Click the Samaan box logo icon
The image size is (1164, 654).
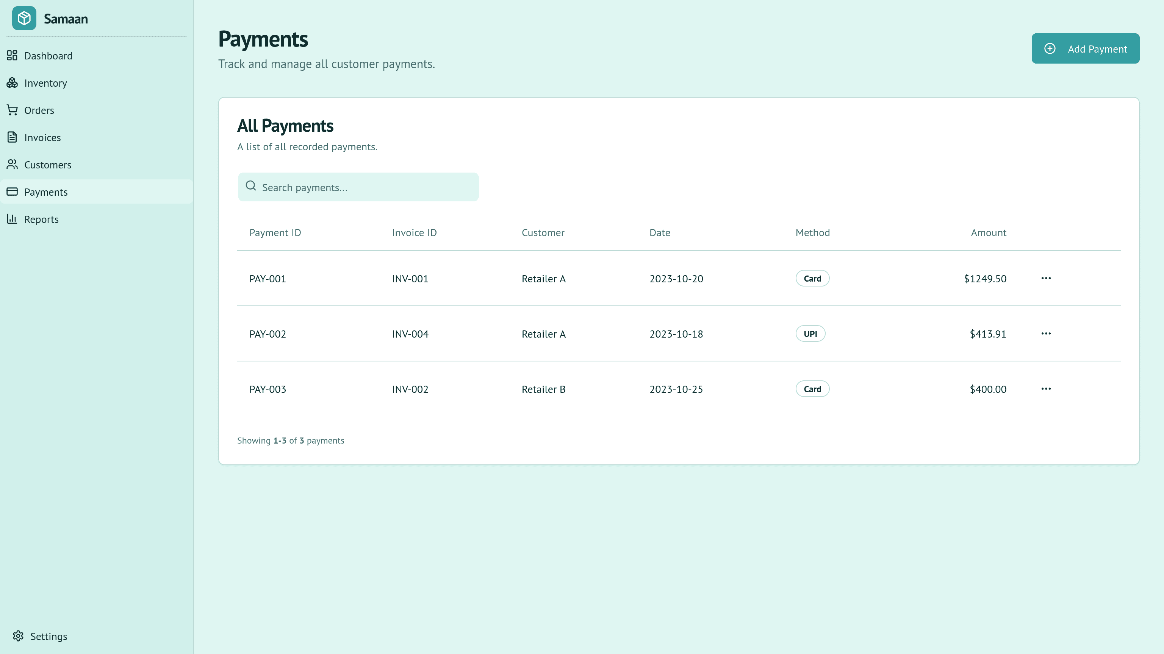tap(24, 19)
